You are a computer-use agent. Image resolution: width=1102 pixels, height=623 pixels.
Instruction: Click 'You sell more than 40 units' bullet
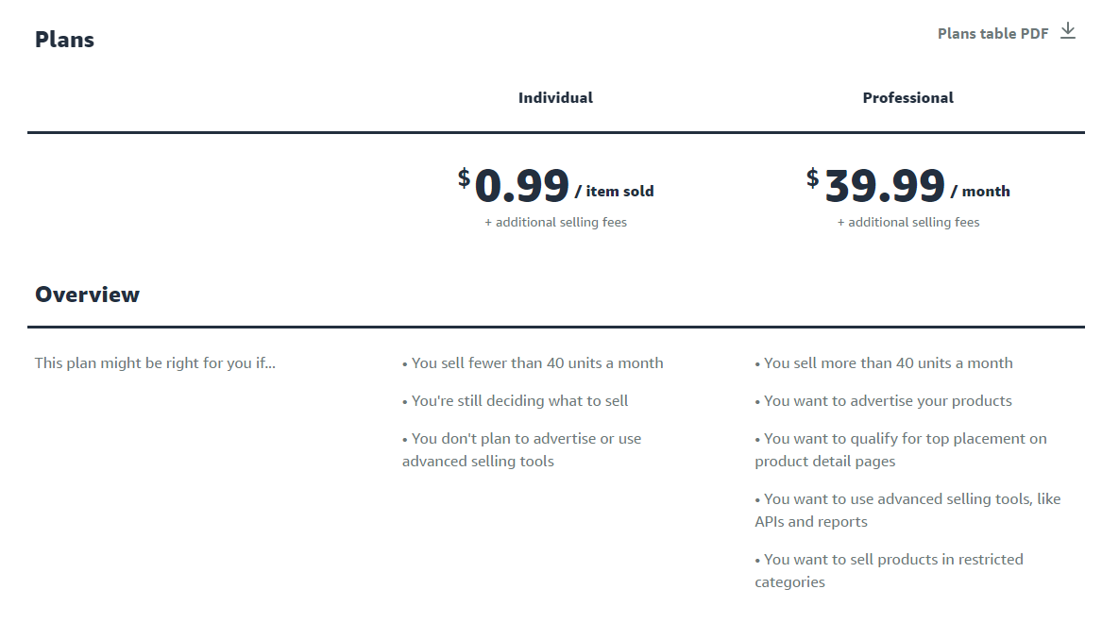(884, 363)
